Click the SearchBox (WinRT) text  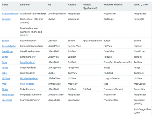139,102
